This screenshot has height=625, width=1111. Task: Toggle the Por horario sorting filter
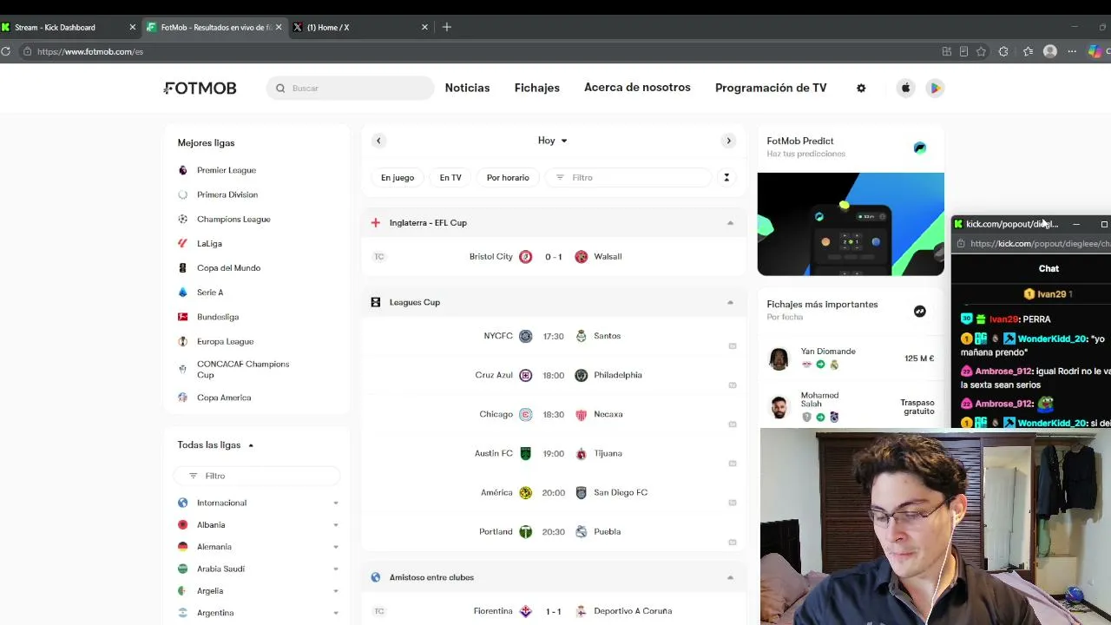coord(508,178)
